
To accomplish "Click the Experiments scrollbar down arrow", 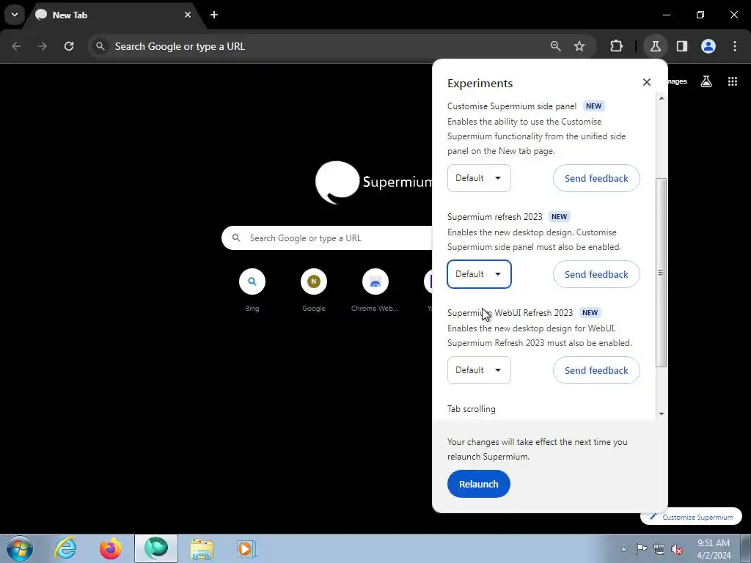I will 662,413.
